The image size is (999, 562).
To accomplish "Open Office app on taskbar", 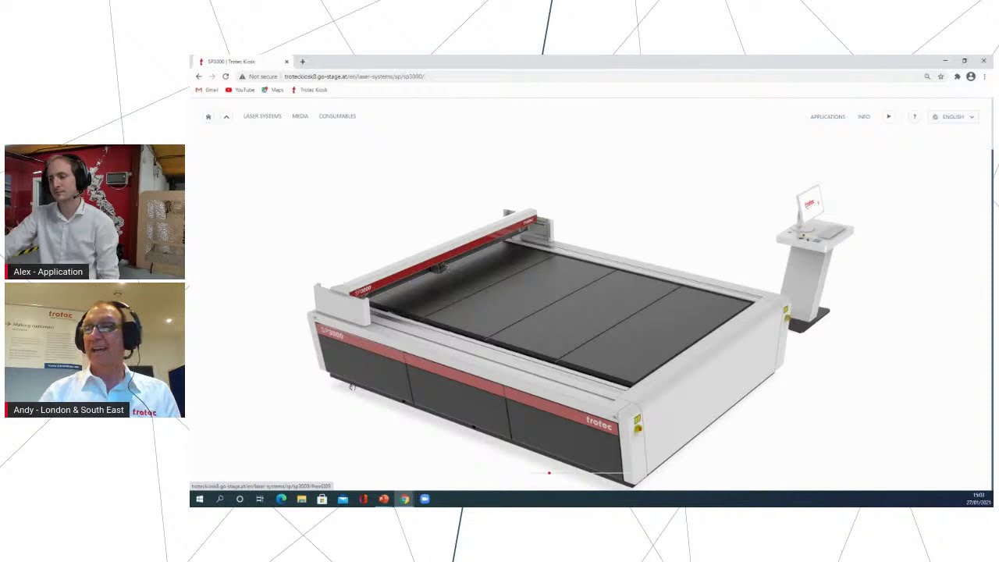I will coord(363,499).
